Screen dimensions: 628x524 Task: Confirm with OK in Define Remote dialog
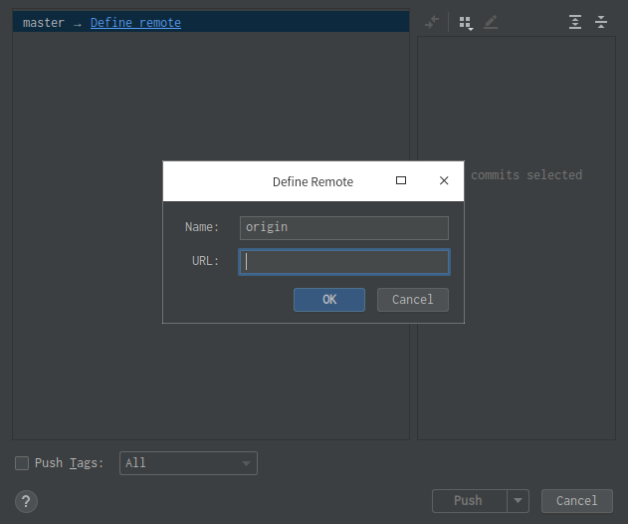329,300
